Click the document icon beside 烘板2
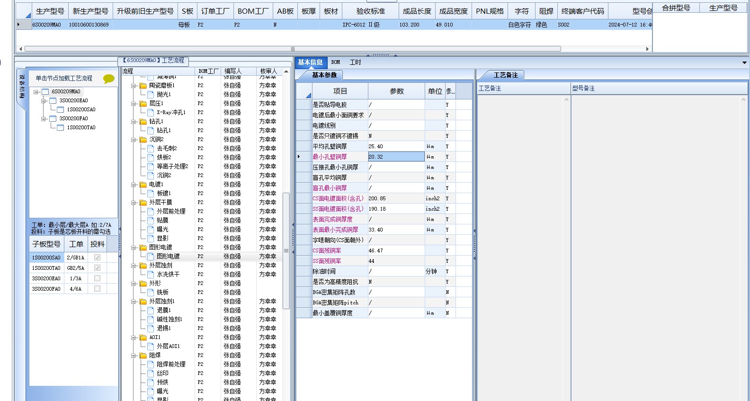 click(x=151, y=158)
